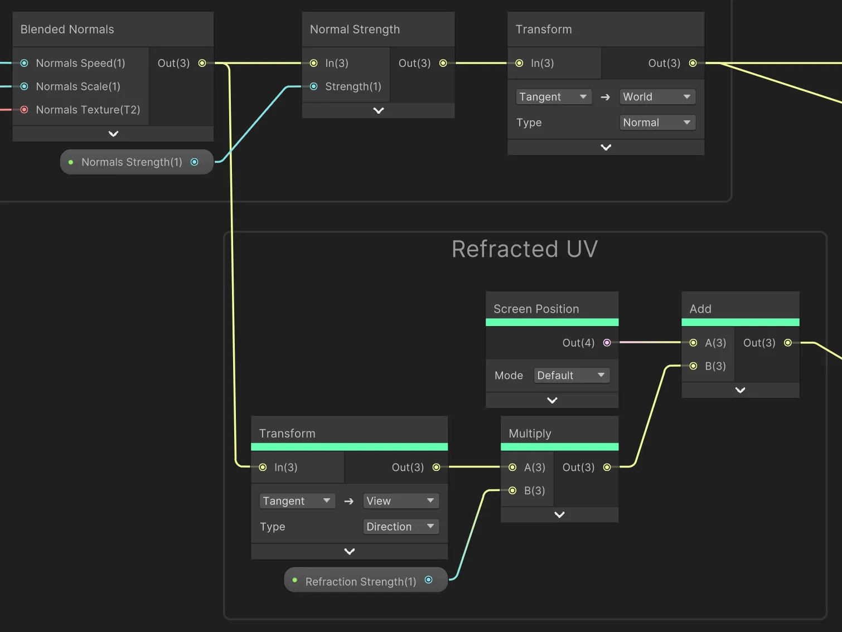Click the B(3) input port on Multiply node
The image size is (842, 632).
(512, 490)
